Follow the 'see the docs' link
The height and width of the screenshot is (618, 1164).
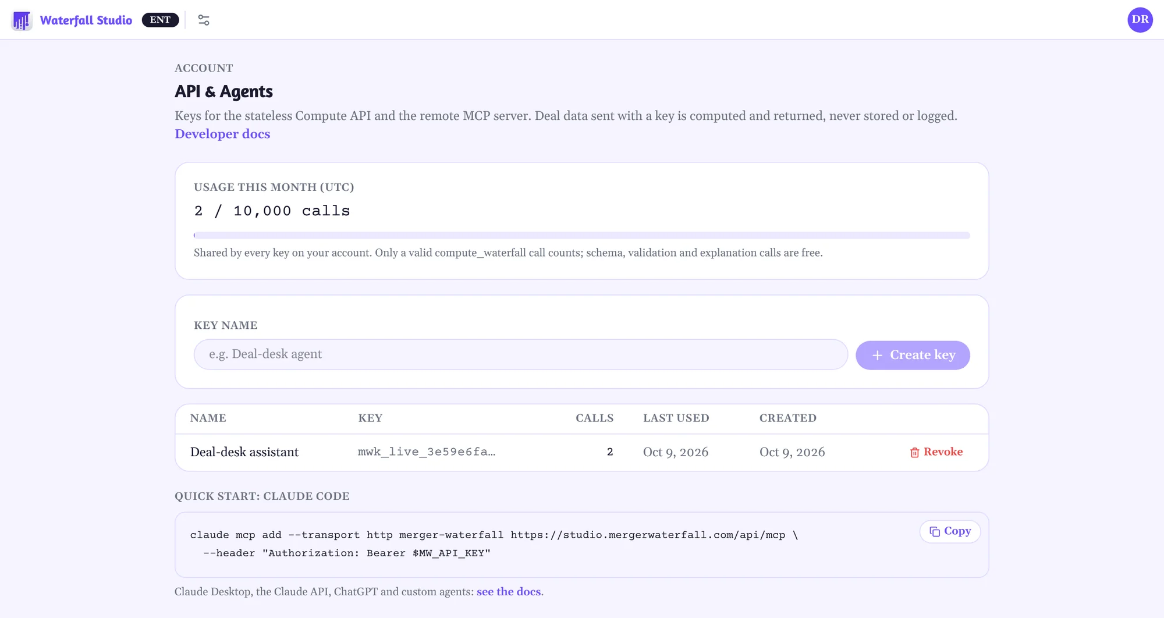click(509, 592)
